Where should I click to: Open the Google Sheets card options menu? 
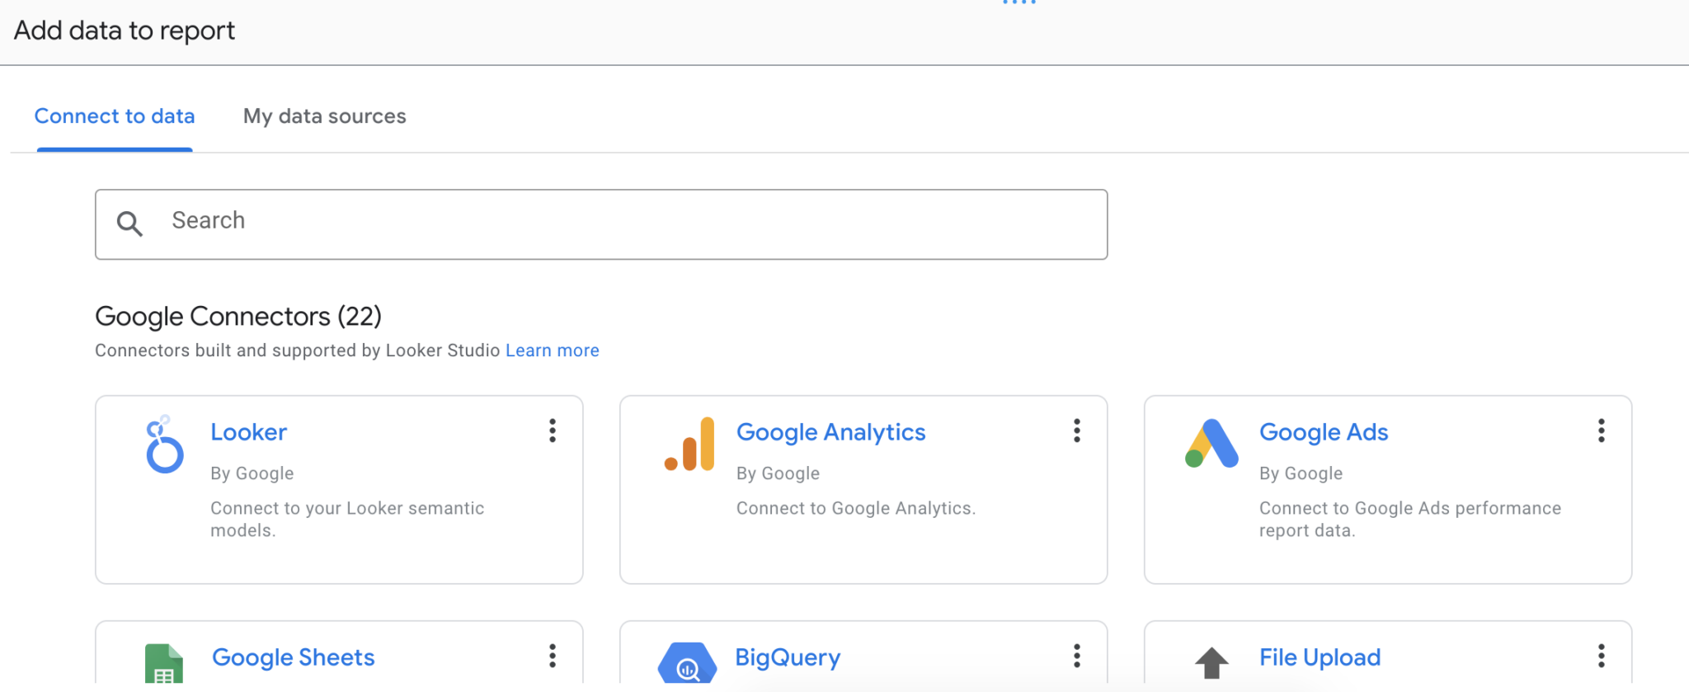(552, 656)
